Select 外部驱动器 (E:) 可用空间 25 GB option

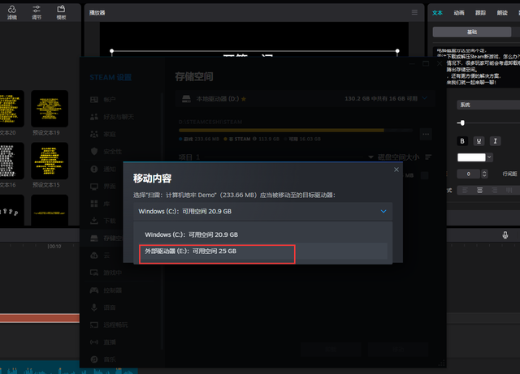(x=263, y=251)
